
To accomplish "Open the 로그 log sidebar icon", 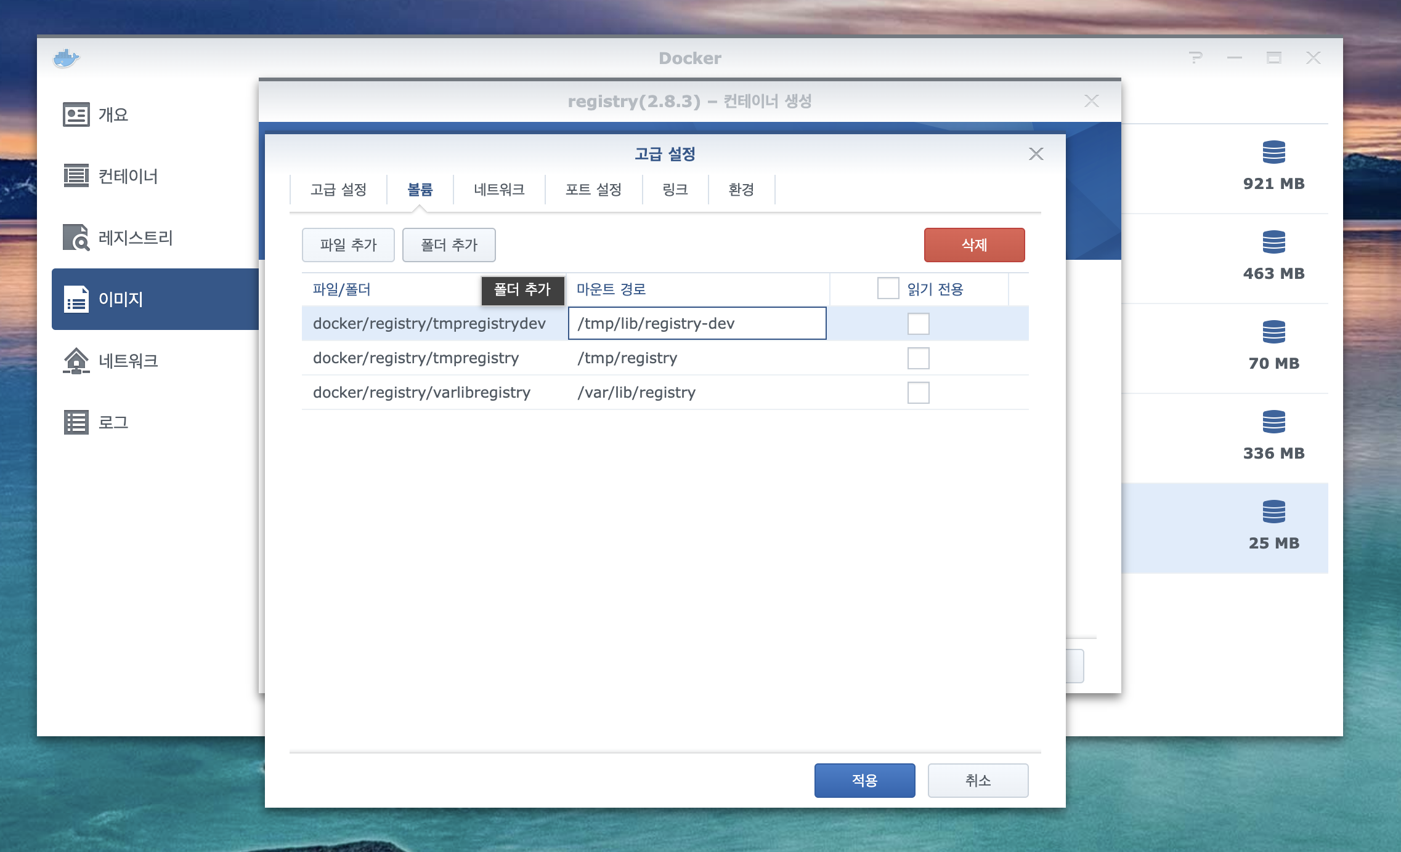I will click(76, 422).
